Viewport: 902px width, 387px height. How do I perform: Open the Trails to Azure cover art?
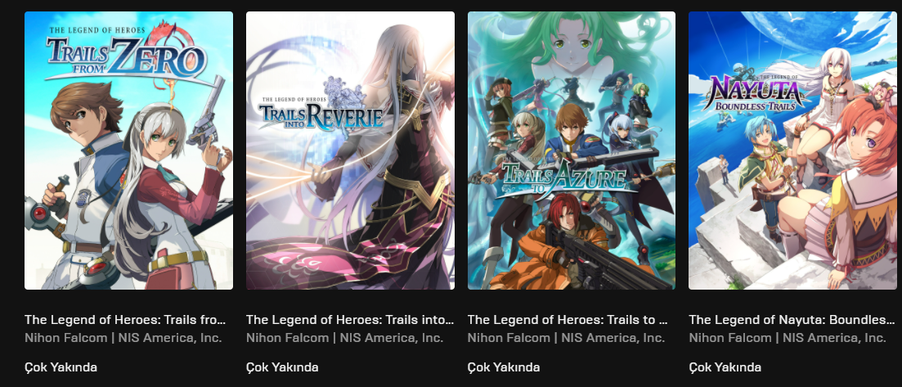572,151
